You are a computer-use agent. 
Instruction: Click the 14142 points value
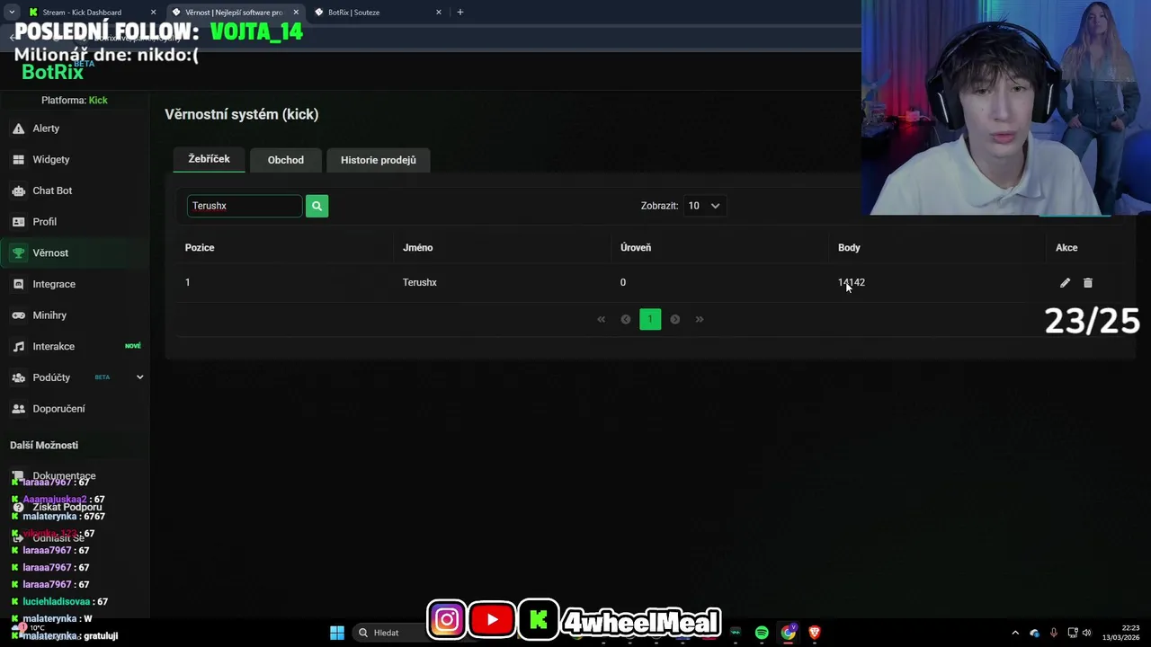coord(852,283)
